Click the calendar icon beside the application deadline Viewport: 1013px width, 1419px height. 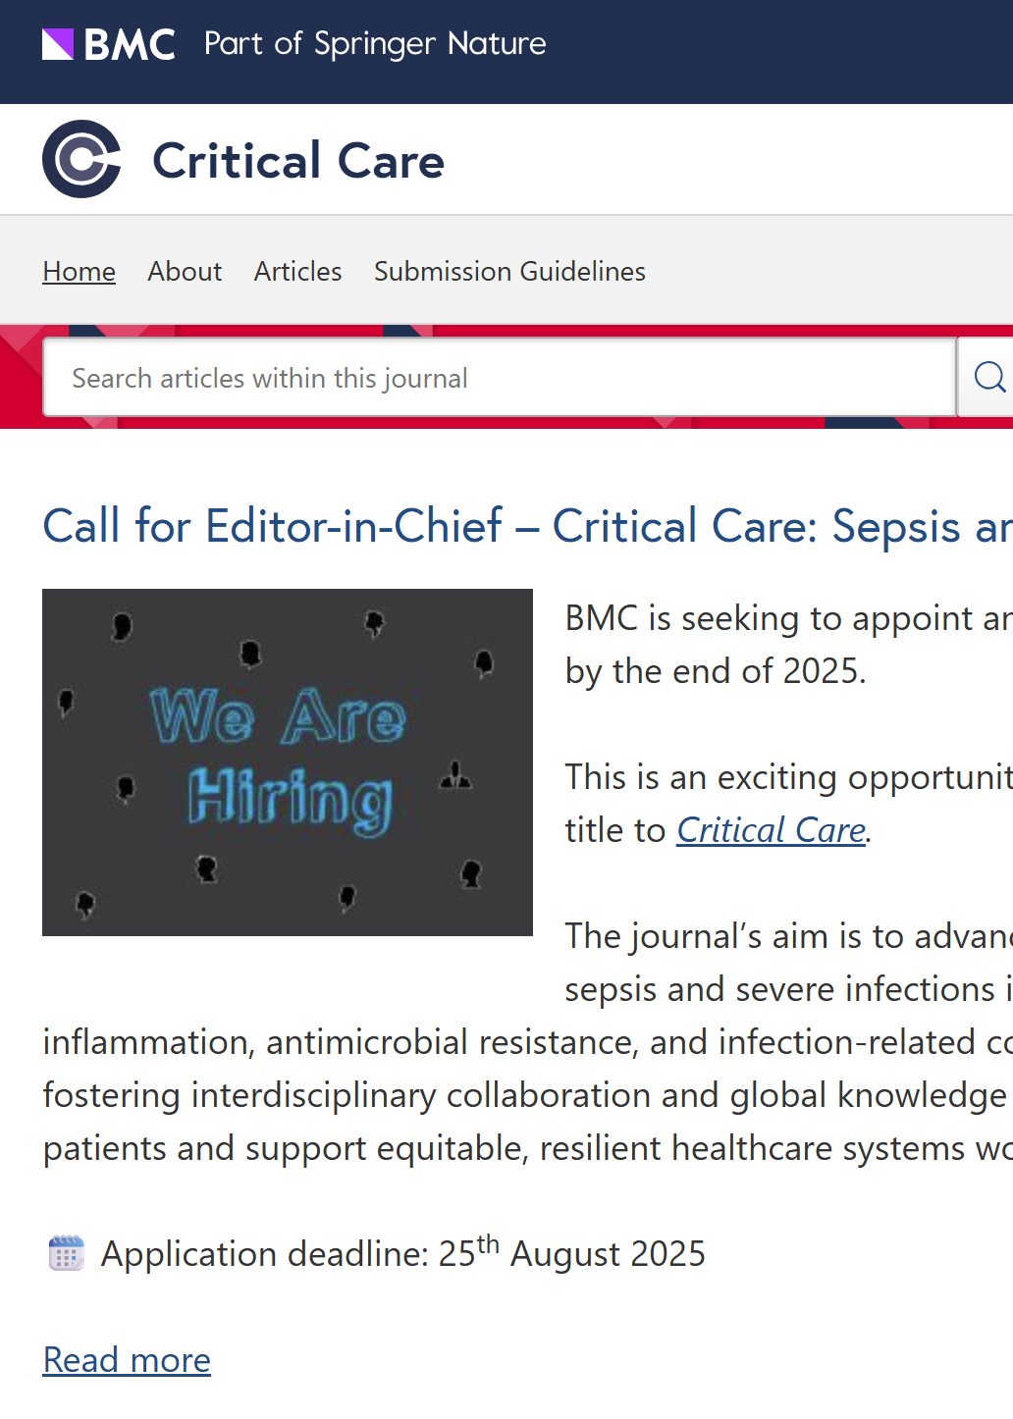click(66, 1253)
